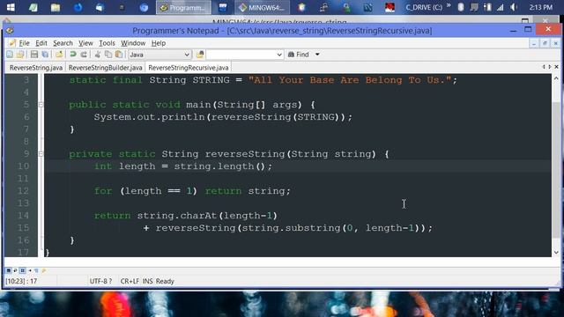
Task: Save the file with the floppy icon
Action: click(34, 55)
